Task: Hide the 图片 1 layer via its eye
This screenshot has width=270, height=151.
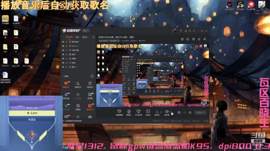Action: point(63,67)
